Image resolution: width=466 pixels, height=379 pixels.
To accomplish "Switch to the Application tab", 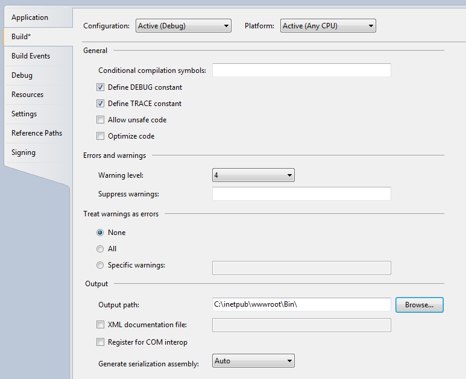I will (30, 17).
